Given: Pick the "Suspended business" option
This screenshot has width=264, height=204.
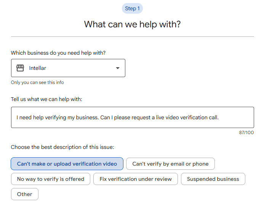Looking at the screenshot, I should click(213, 179).
